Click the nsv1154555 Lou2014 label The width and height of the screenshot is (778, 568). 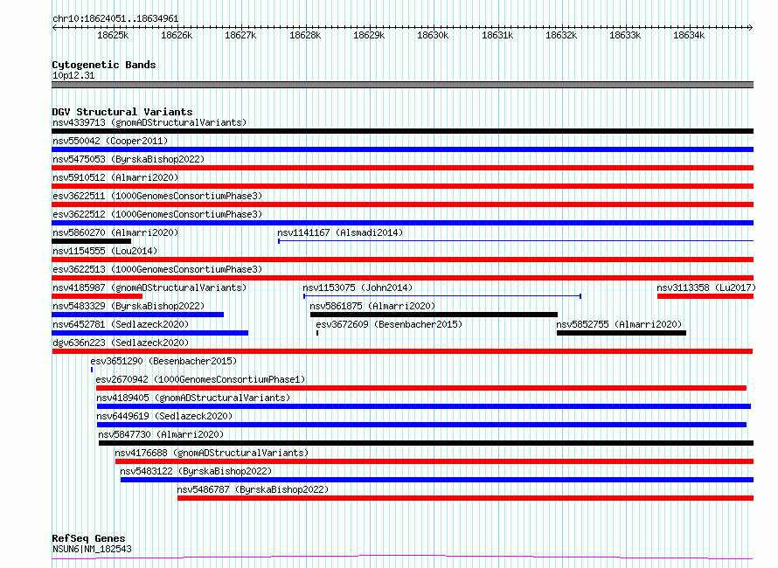[105, 251]
